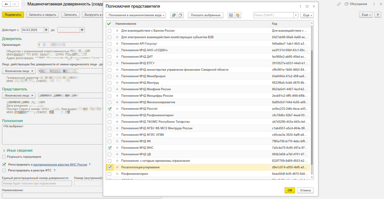Screen dimensions: 384x199
Task: Go back using the left arrow
Action: 6,4
